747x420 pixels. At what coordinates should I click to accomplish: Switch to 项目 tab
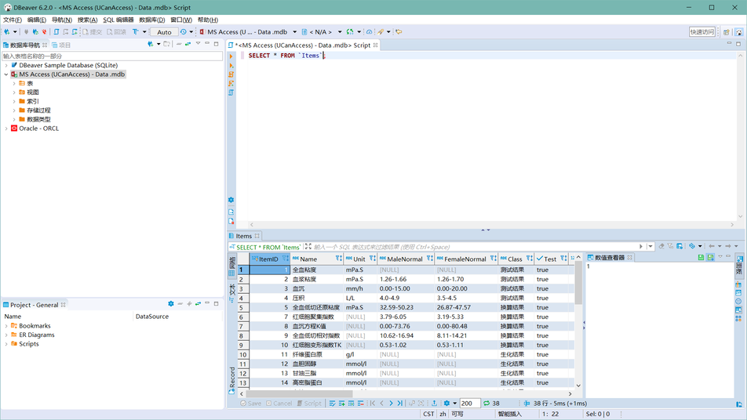pyautogui.click(x=61, y=45)
